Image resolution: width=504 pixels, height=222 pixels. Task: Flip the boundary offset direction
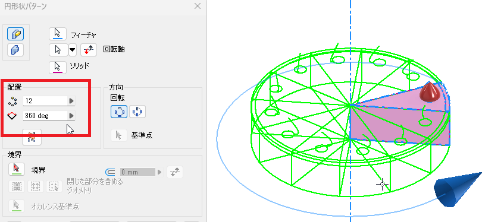coord(175,172)
